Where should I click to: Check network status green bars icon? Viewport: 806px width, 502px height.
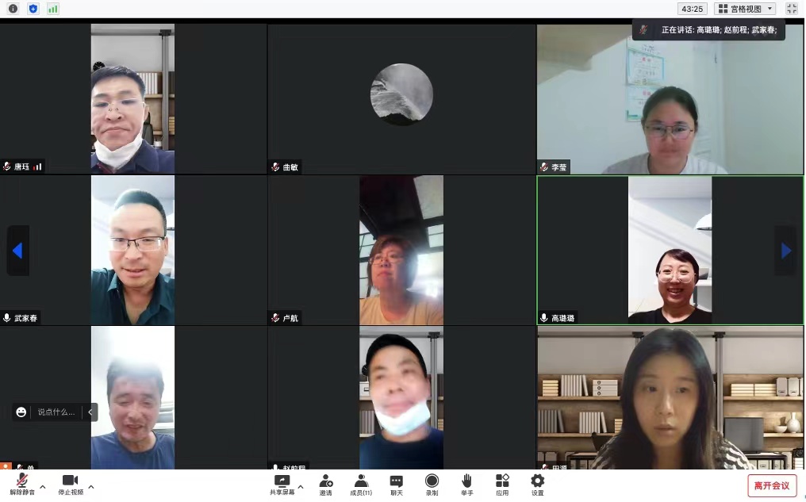[x=53, y=9]
